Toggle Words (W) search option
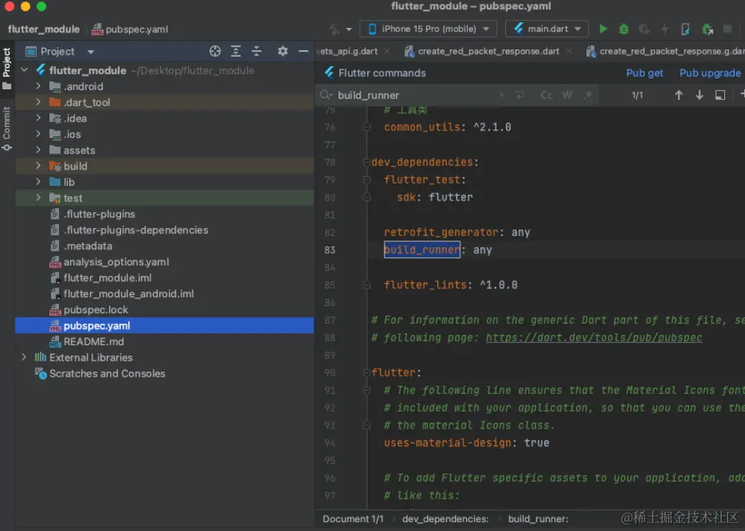 pos(567,95)
